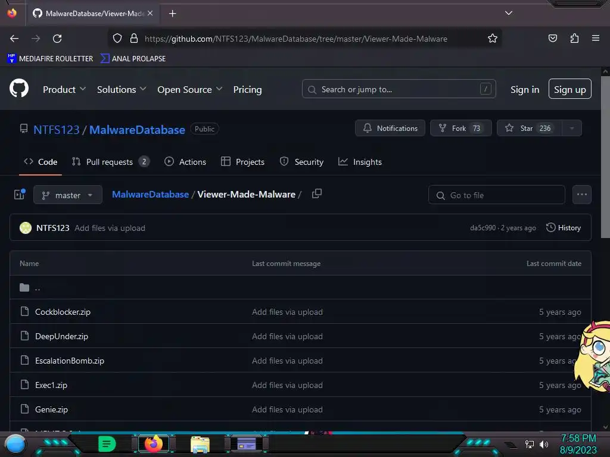Open the master branch selector dropdown

pyautogui.click(x=68, y=195)
